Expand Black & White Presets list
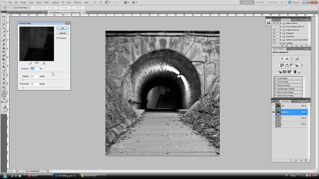Image resolution: width=319 pixels, height=179 pixels. pyautogui.click(x=275, y=92)
